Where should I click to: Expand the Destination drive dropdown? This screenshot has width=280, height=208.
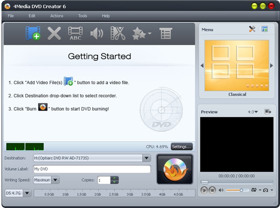(146, 158)
